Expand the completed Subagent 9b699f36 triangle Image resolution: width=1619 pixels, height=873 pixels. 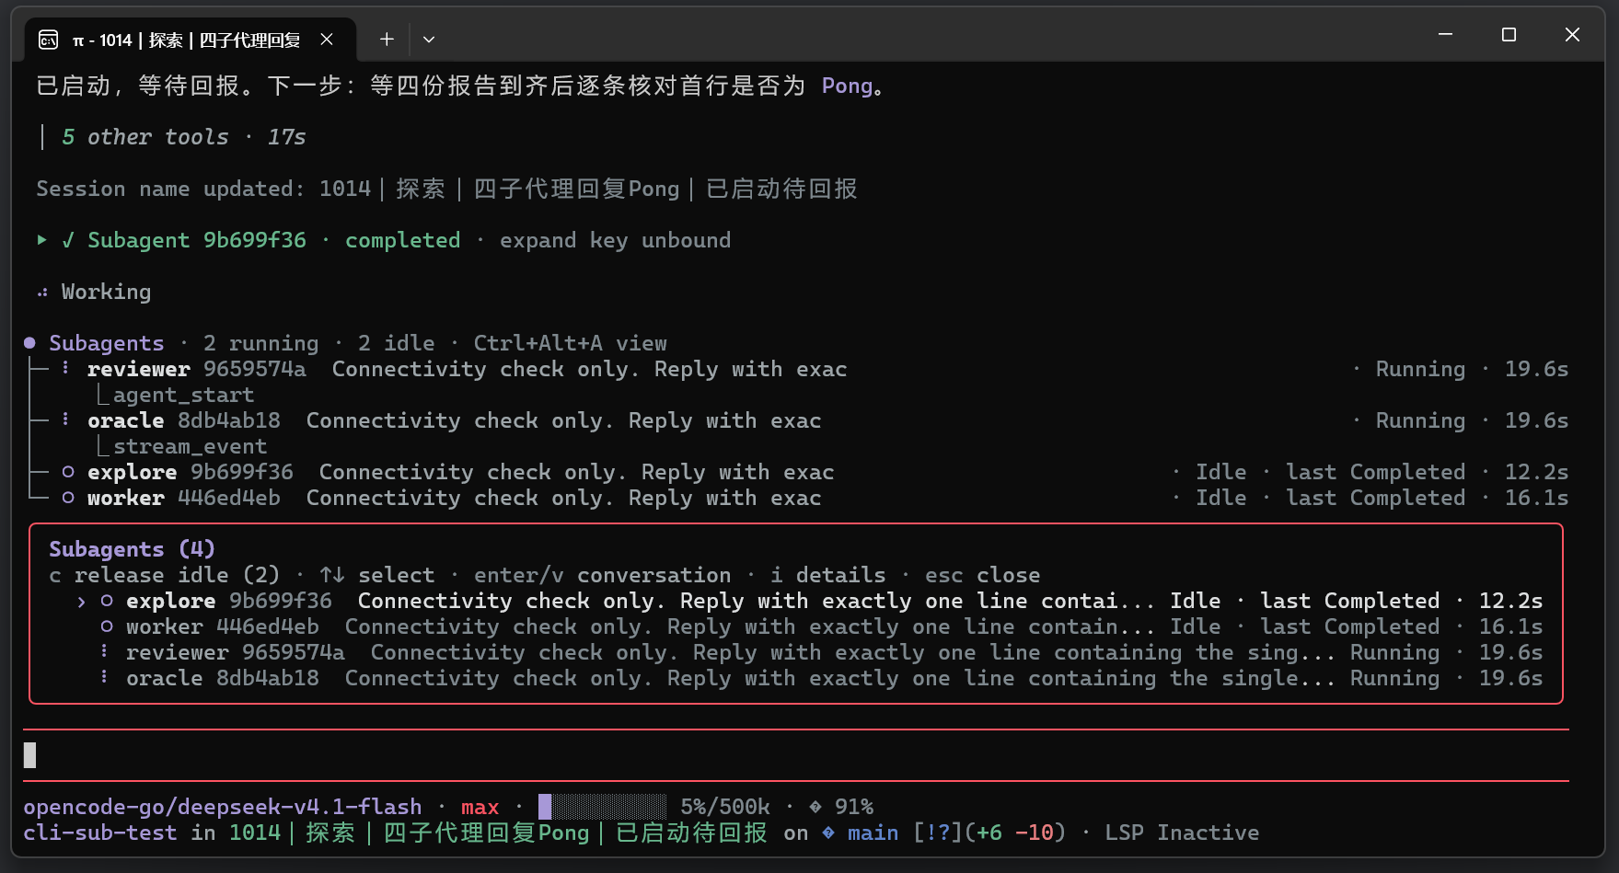pos(41,240)
